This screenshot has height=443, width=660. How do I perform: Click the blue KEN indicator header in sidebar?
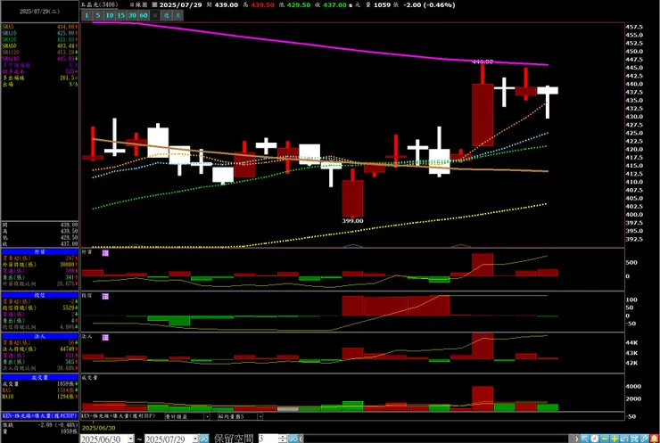[x=39, y=415]
